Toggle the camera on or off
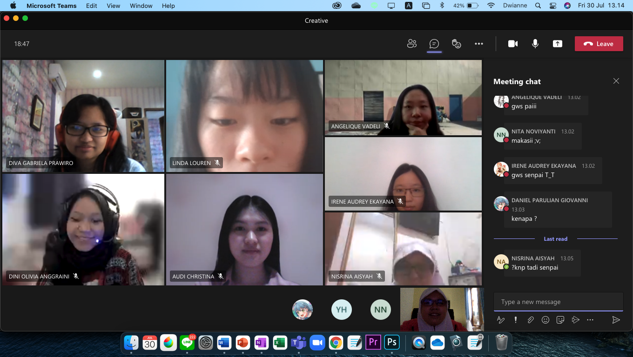The width and height of the screenshot is (633, 357). pyautogui.click(x=513, y=44)
